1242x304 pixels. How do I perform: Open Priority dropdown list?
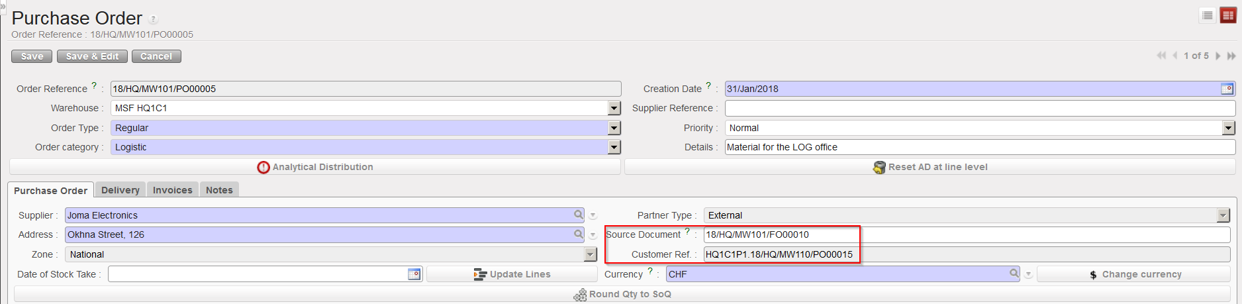coord(1229,128)
